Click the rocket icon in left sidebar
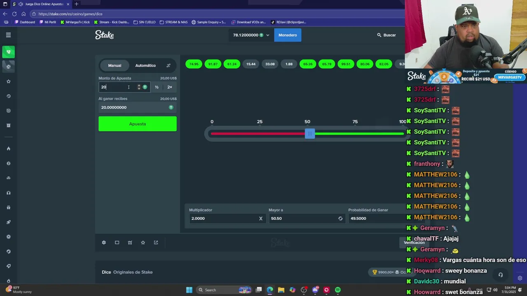 click(x=8, y=222)
